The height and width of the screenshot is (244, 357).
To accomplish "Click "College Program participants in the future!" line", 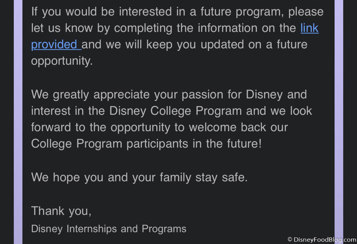I will click(146, 143).
